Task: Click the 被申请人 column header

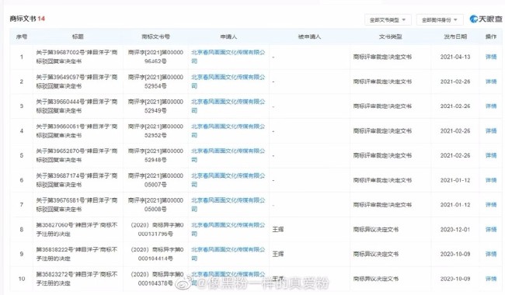Action: point(309,36)
